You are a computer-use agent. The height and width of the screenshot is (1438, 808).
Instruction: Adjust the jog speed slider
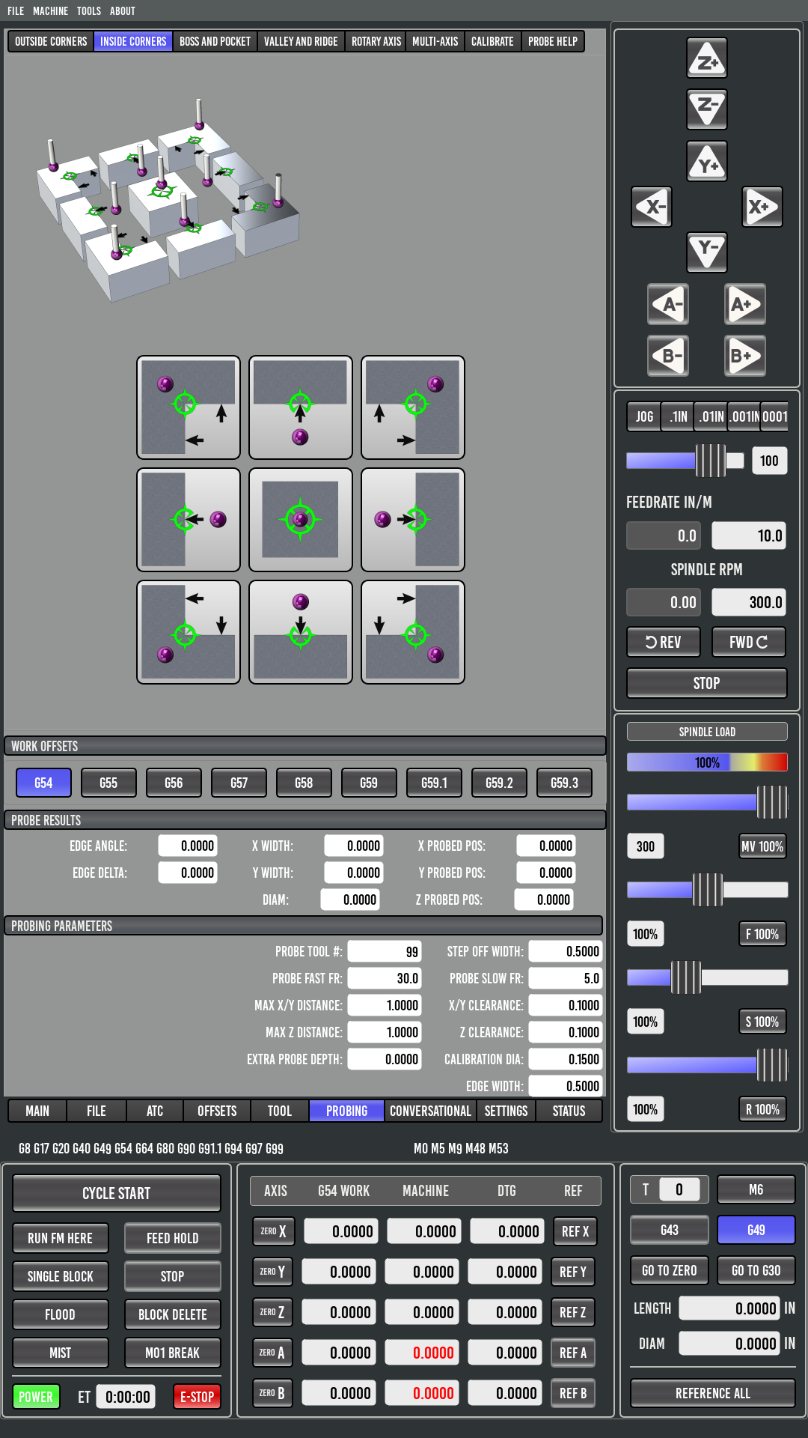[685, 461]
